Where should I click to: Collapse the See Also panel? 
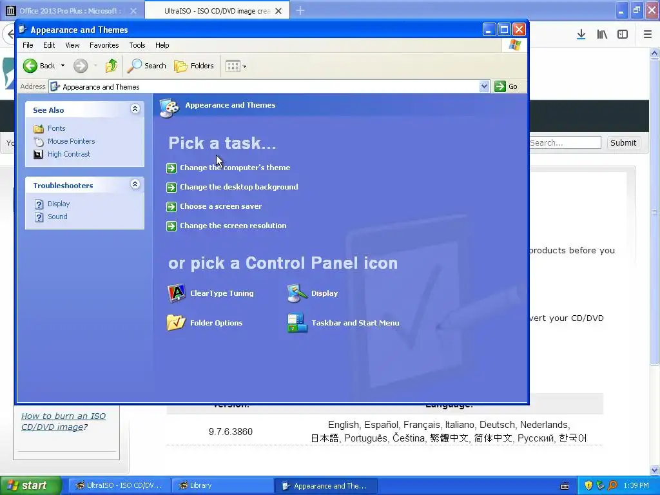click(x=135, y=109)
